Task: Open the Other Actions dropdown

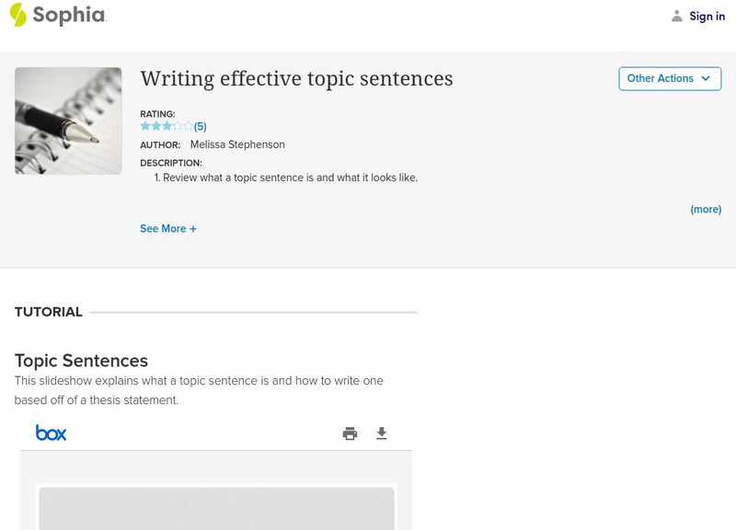Action: (669, 79)
